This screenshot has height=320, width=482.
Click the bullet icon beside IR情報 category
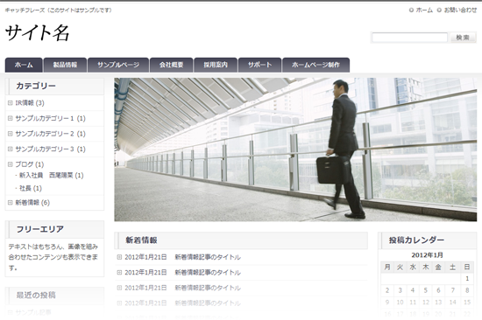coord(11,103)
